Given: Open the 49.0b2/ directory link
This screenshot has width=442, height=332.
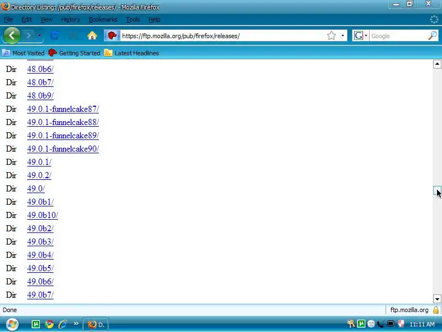Looking at the screenshot, I should 40,229.
